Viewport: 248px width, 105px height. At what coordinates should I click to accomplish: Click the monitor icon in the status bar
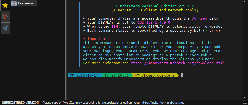(245, 103)
